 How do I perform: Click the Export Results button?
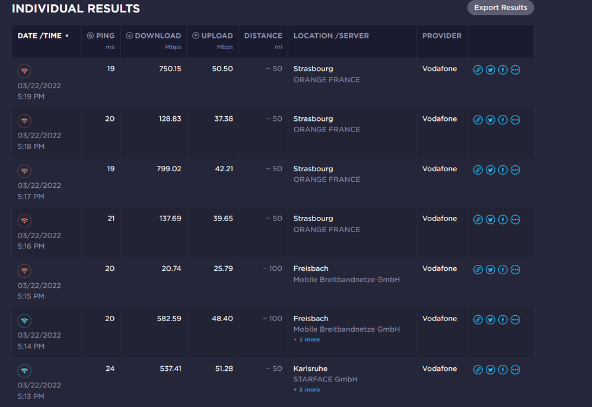point(500,8)
